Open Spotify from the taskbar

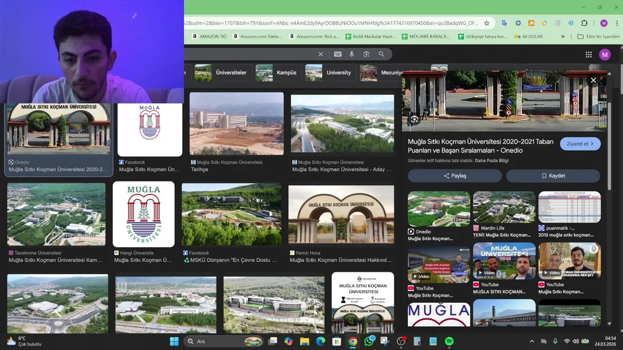[x=449, y=341]
